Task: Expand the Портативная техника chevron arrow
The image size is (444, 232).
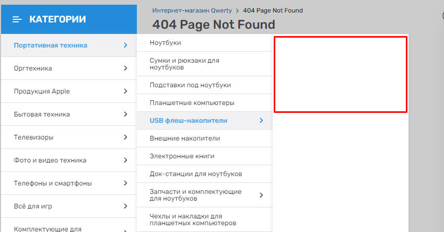Action: pos(125,45)
